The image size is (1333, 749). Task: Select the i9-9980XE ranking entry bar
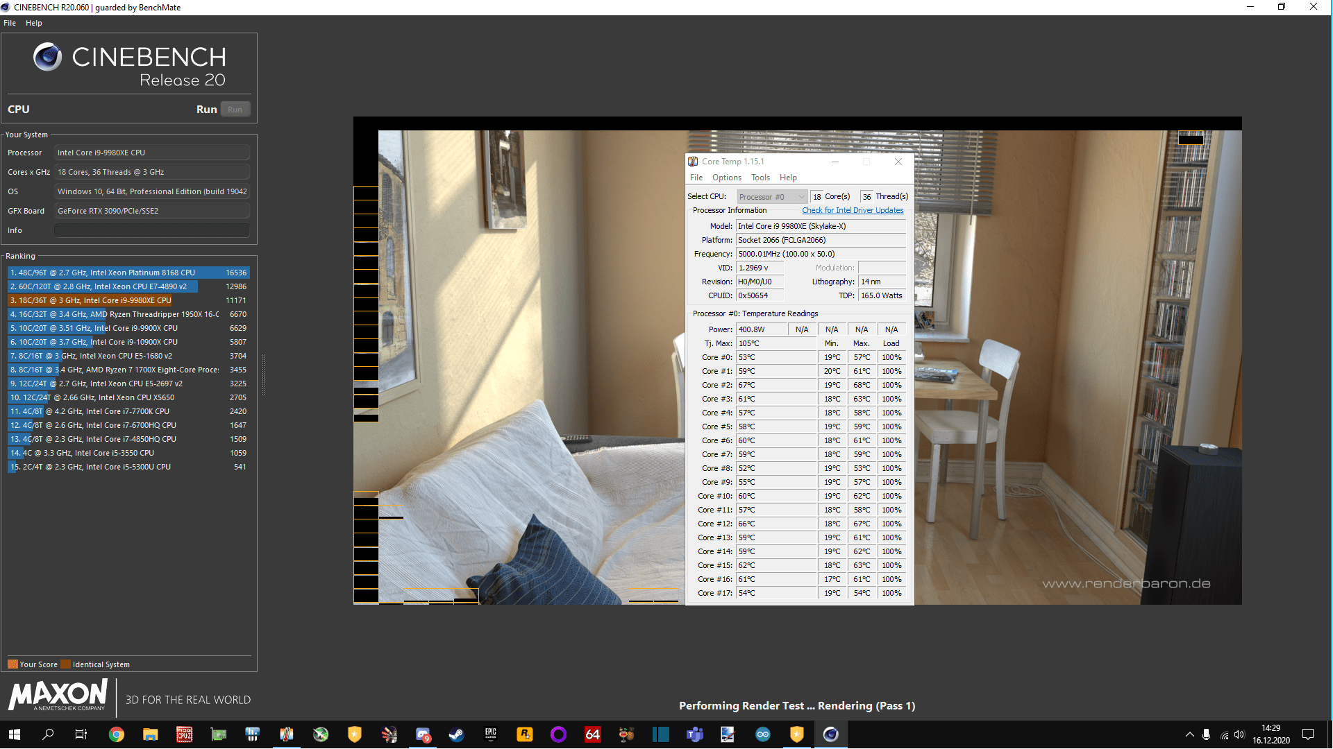coord(90,300)
